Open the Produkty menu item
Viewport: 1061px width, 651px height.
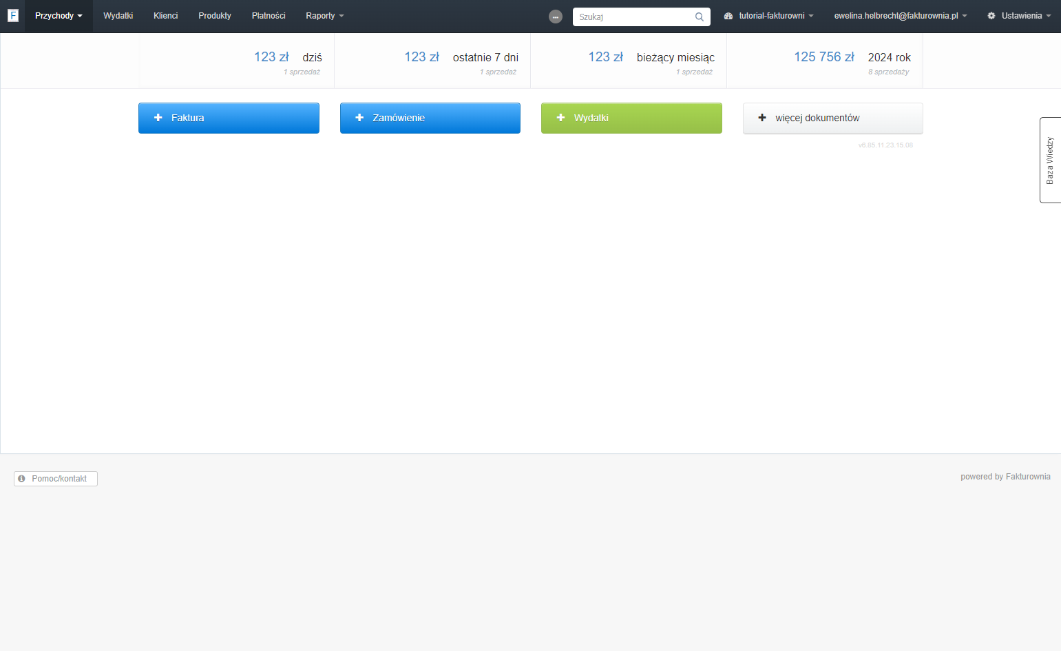[x=215, y=16]
